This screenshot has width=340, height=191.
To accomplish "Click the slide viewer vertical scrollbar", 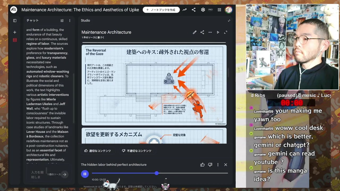I will 228,72.
